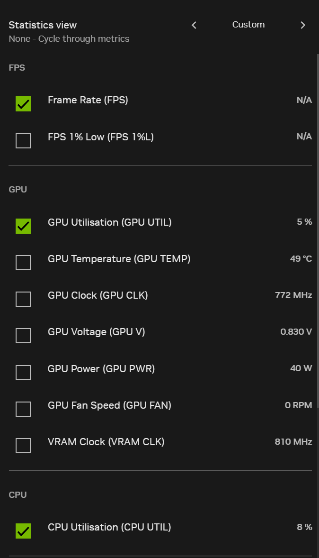Enable the GPU Clock checkbox
Image resolution: width=319 pixels, height=558 pixels.
(23, 299)
